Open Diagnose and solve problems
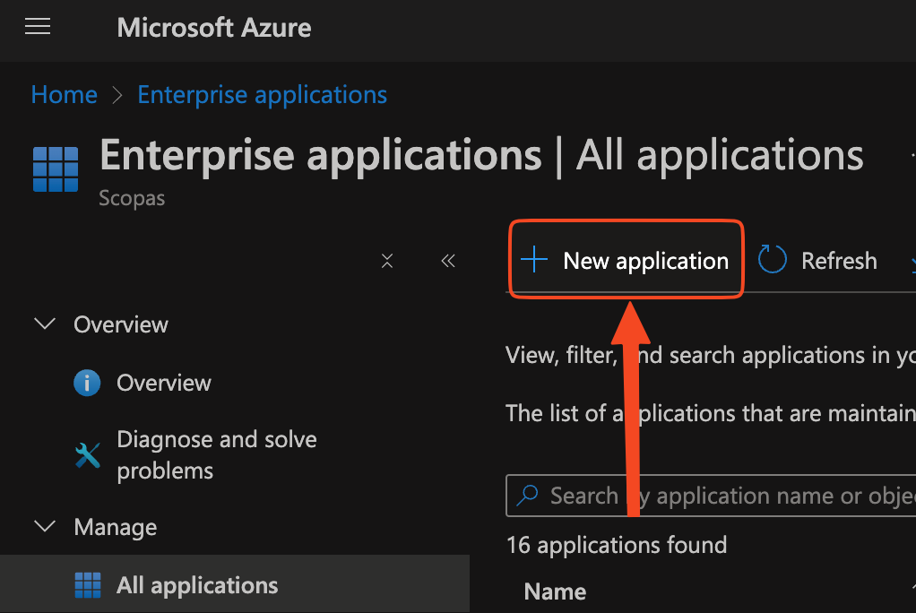Viewport: 916px width, 613px height. tap(216, 455)
